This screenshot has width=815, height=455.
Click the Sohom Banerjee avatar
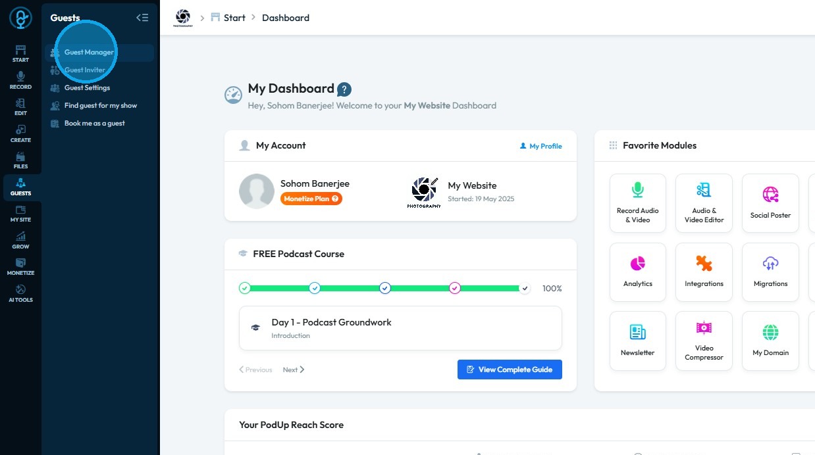257,191
